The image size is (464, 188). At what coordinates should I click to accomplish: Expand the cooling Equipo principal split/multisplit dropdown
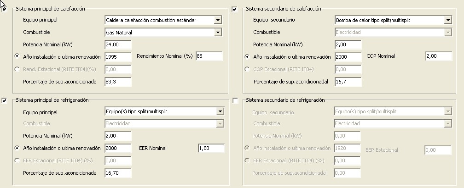pyautogui.click(x=220, y=111)
